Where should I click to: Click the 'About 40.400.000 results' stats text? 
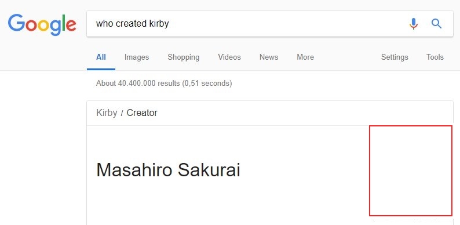(x=164, y=84)
